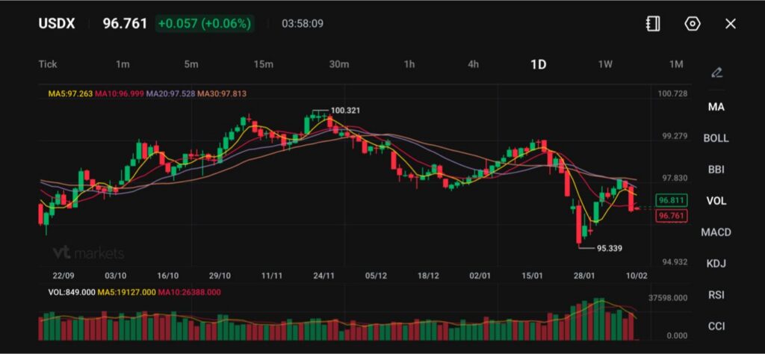Toggle the MA indicator
The height and width of the screenshot is (354, 765).
716,107
